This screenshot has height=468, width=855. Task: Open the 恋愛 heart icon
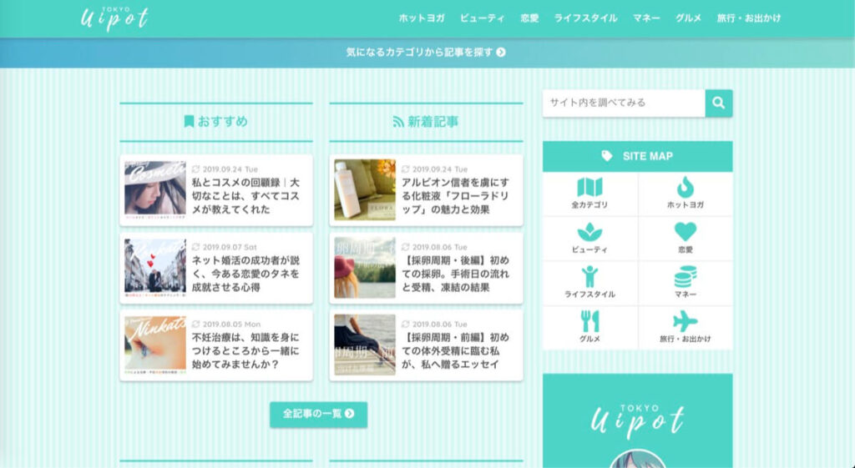(686, 232)
